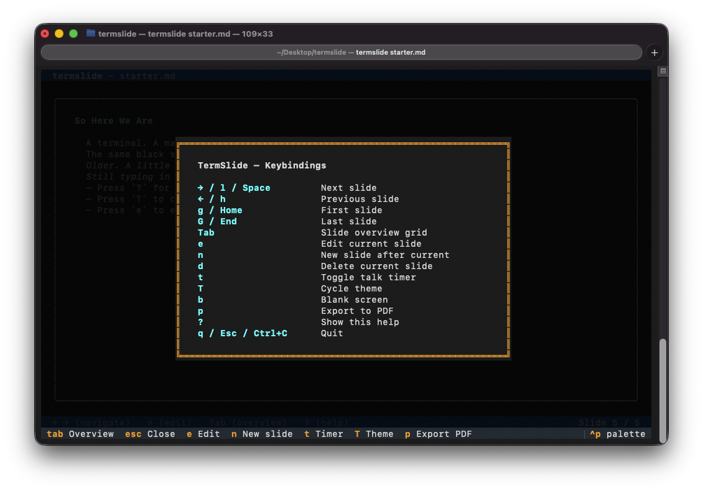This screenshot has width=703, height=491.
Task: Click the '?' key label in help
Action: pos(200,322)
